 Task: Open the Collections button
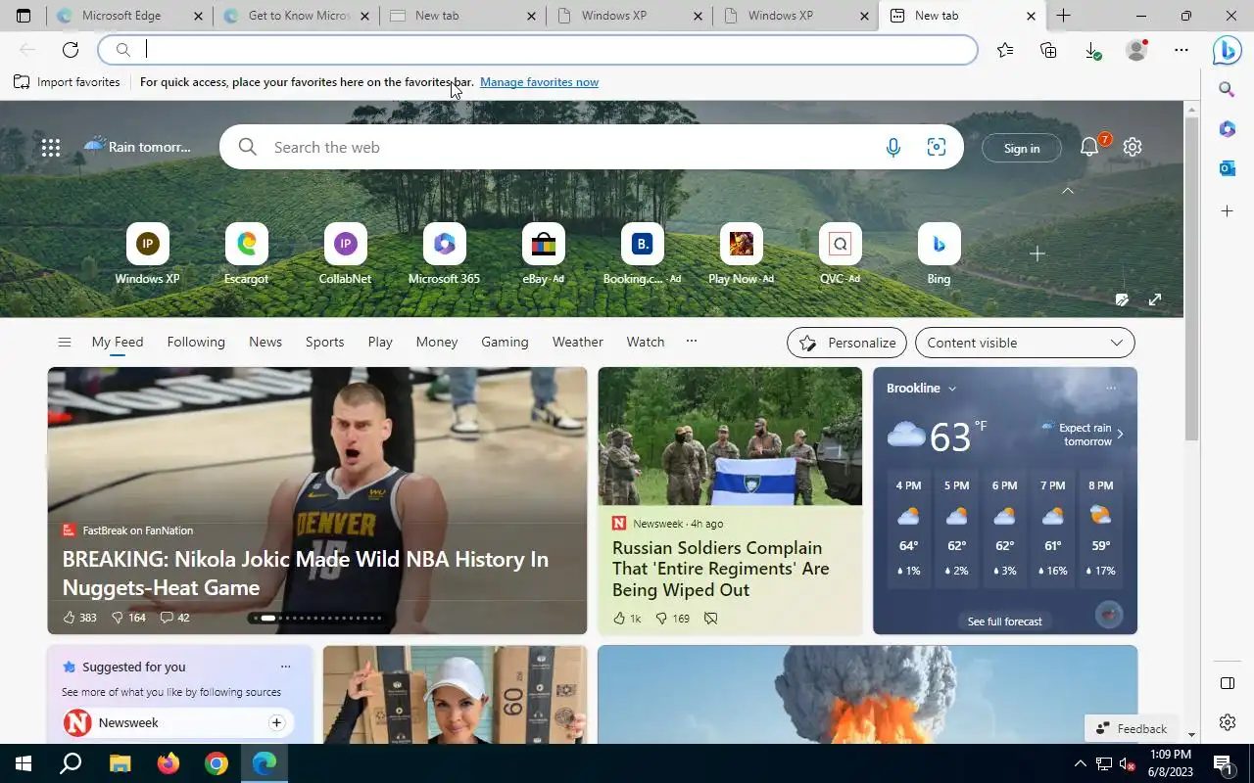point(1048,50)
